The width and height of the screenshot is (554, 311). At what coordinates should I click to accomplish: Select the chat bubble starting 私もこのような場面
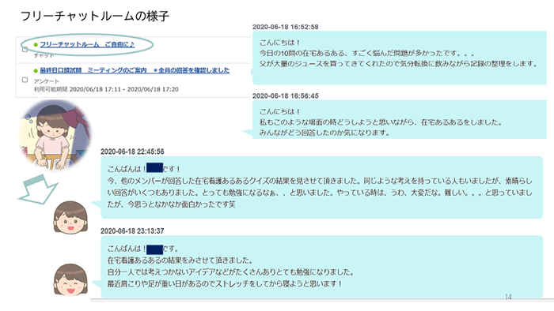click(400, 119)
